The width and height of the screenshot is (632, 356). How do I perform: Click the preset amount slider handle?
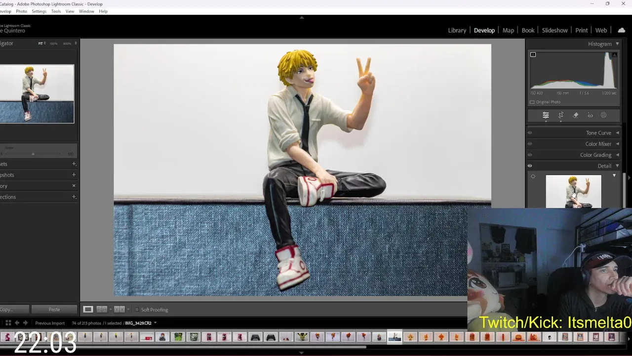click(x=33, y=154)
